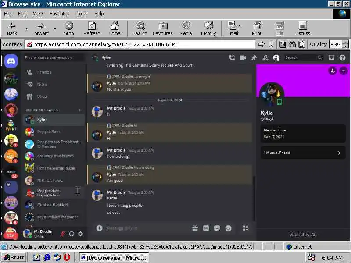This screenshot has height=263, width=351.
Task: Click add friend icon on Kylie's profile banner
Action: [x=333, y=71]
